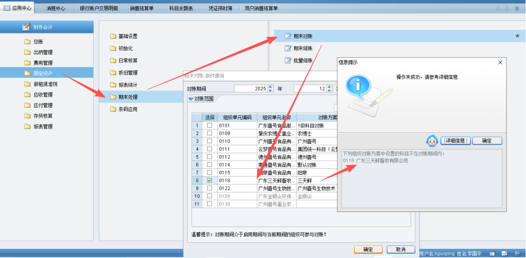Click the 批量结账 edit icon
Screen dimensions: 526x258
287,60
